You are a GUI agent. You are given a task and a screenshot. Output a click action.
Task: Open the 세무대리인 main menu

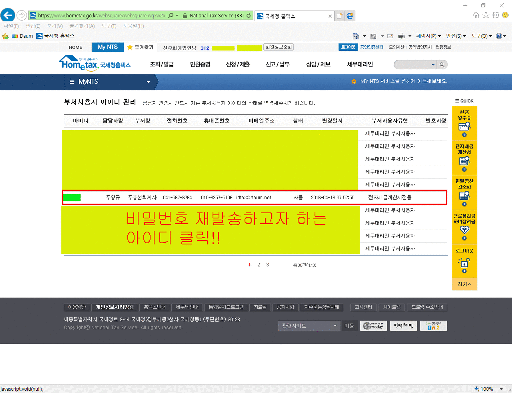click(360, 64)
